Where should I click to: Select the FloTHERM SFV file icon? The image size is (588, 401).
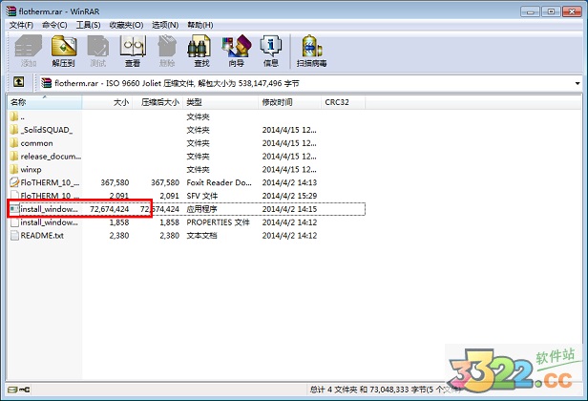click(x=14, y=195)
